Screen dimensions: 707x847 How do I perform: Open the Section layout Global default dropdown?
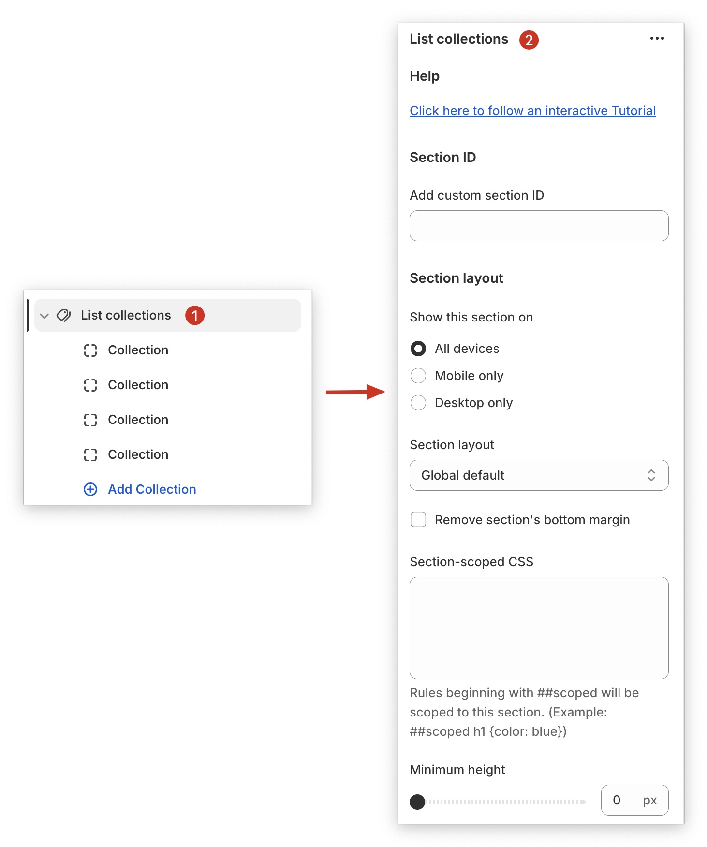539,475
